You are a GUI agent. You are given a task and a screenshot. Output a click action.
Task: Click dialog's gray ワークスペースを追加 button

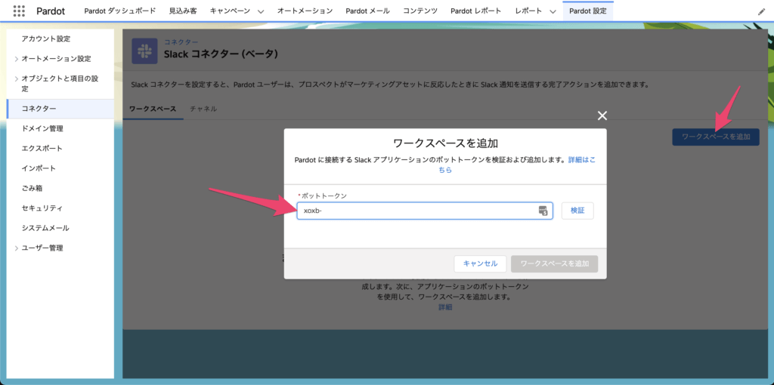click(555, 263)
